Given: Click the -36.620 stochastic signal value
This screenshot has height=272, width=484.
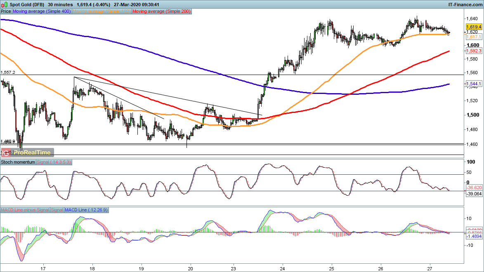Looking at the screenshot, I should click(474, 188).
